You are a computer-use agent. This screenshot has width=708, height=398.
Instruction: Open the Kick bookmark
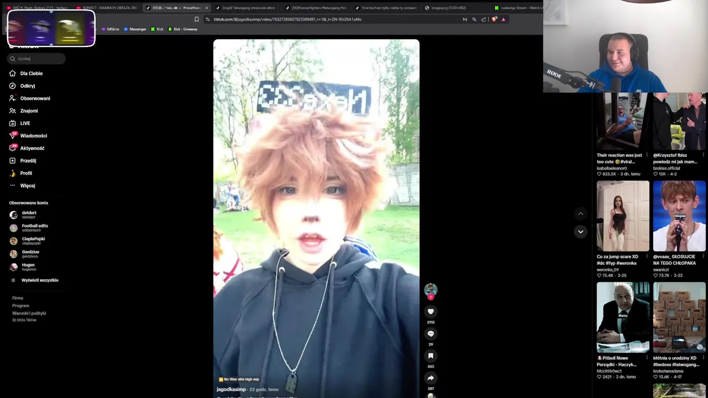tap(157, 29)
